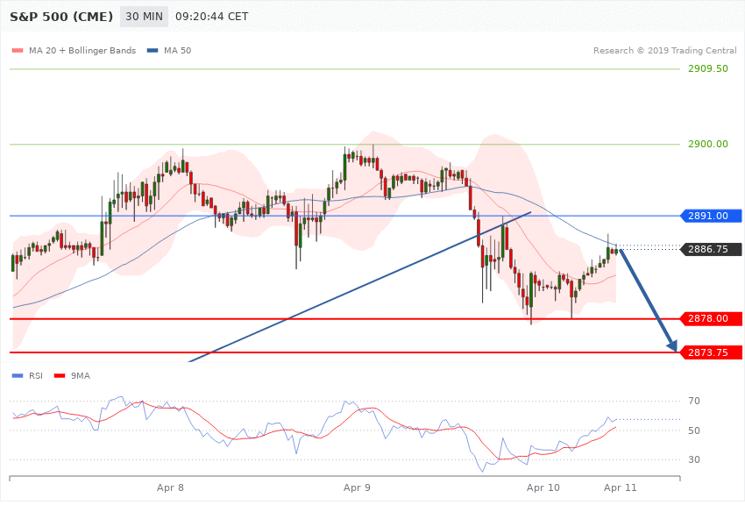Select the 30 MIN timeframe label
The image size is (745, 505).
tap(144, 17)
